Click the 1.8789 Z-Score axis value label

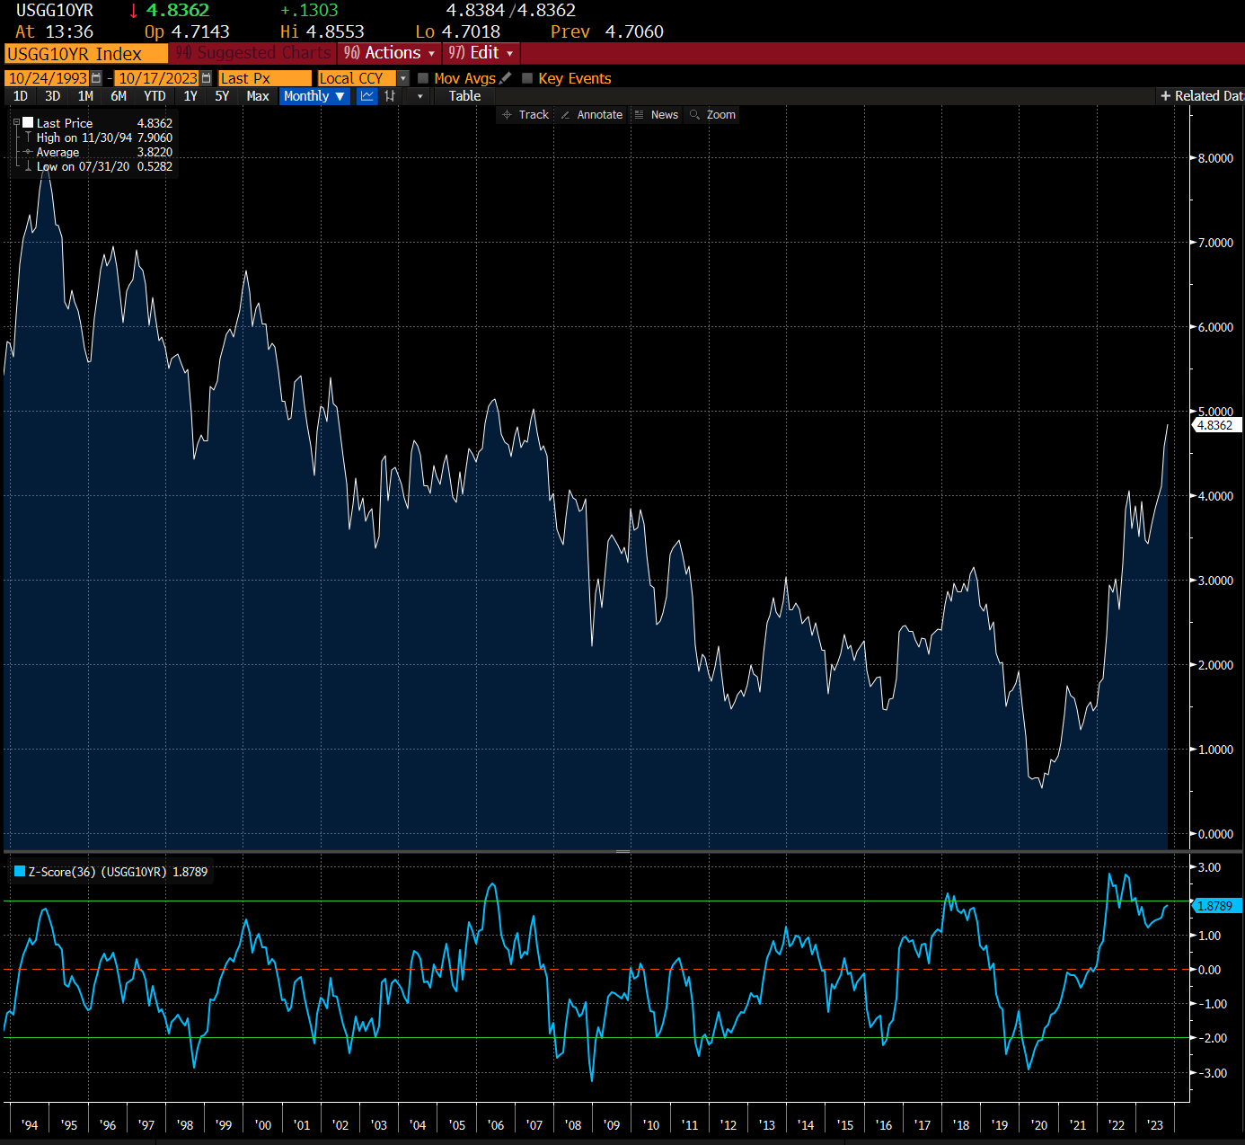(x=1215, y=906)
